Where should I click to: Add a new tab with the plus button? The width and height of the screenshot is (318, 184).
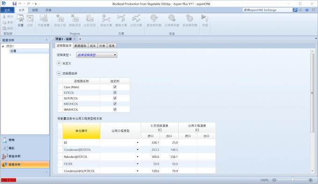pos(80,39)
